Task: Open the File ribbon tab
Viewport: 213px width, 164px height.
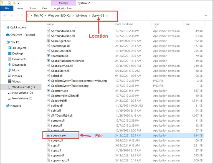Action: point(7,8)
